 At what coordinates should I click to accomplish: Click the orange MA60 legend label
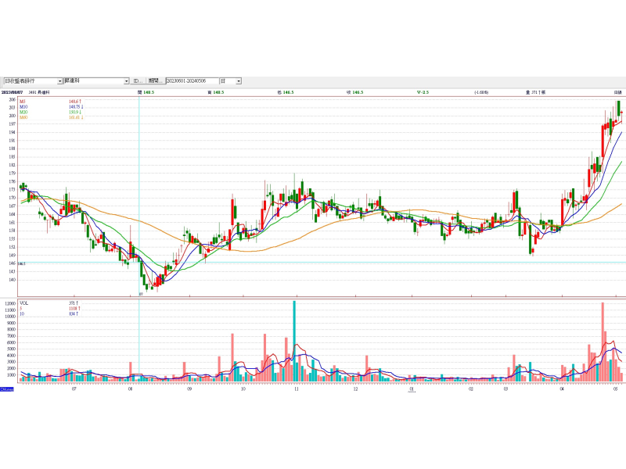[x=23, y=117]
